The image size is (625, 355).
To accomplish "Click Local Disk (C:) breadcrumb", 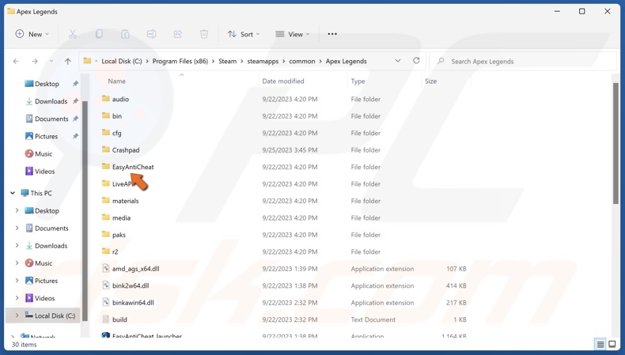I will click(122, 62).
